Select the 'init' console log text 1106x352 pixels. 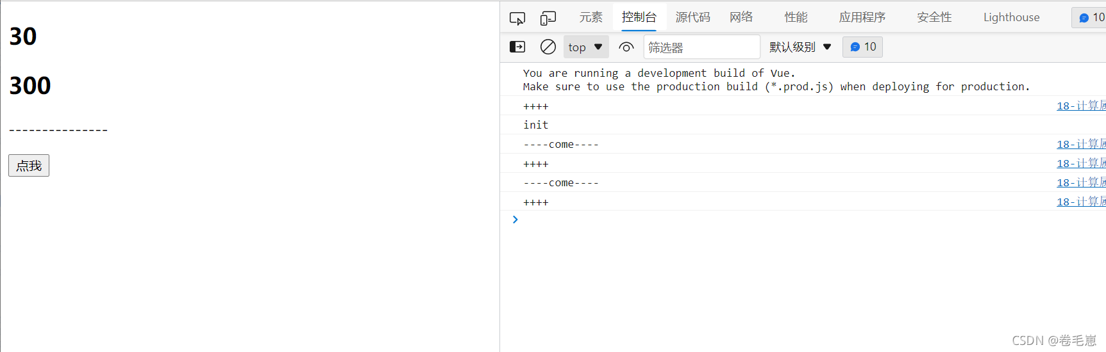[535, 125]
